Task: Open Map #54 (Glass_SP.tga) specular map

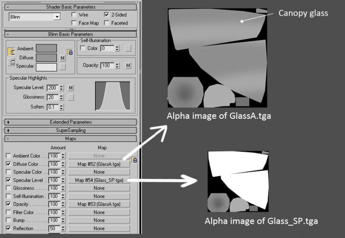Action: click(99, 180)
